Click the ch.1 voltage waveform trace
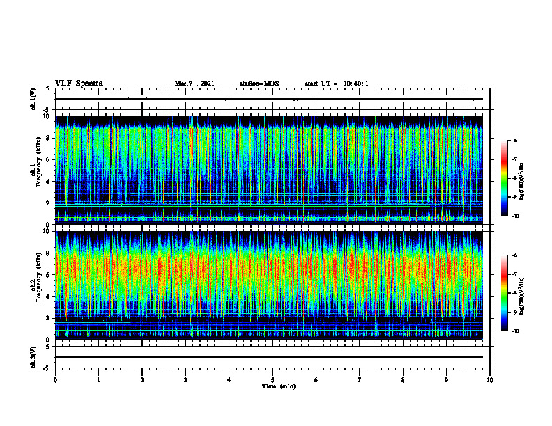 coord(269,99)
